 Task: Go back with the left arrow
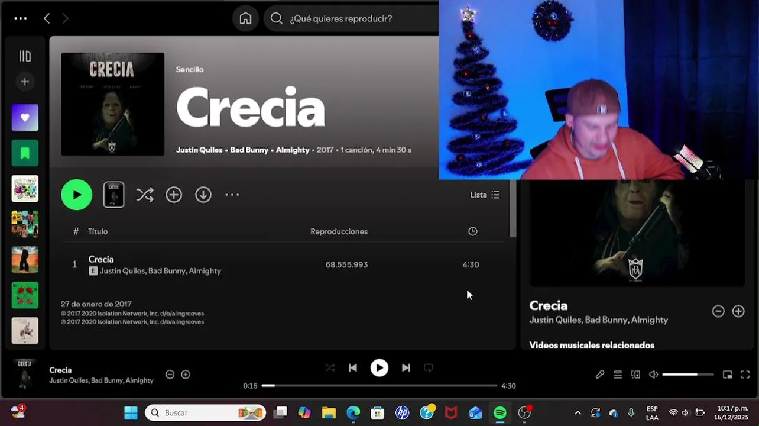click(x=47, y=18)
